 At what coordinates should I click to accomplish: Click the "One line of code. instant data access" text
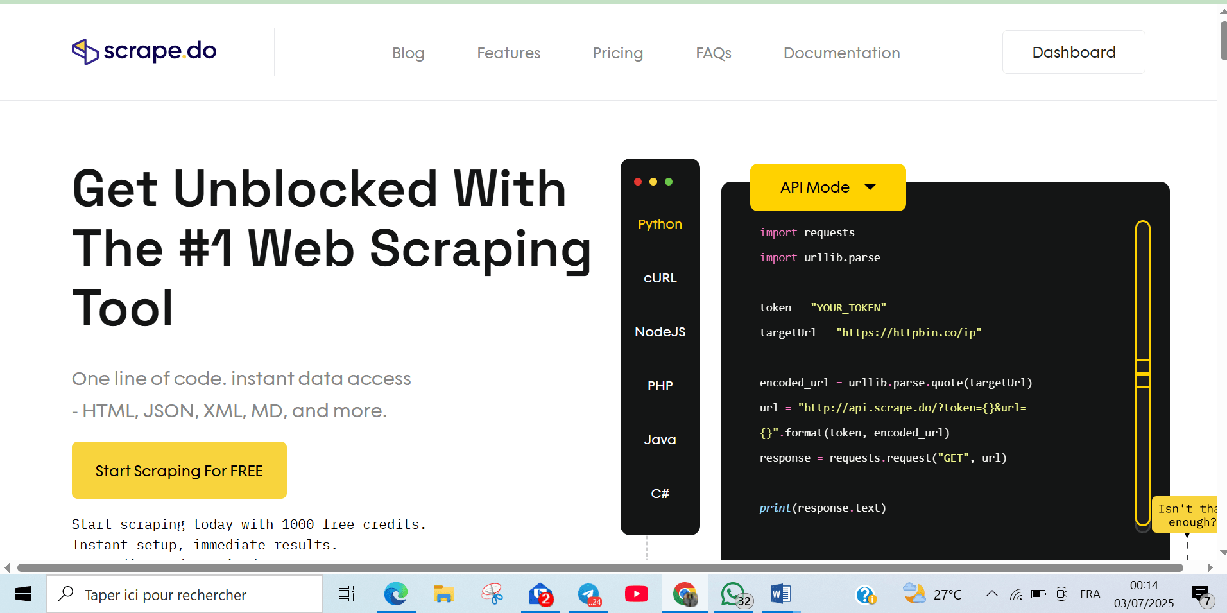click(x=241, y=379)
